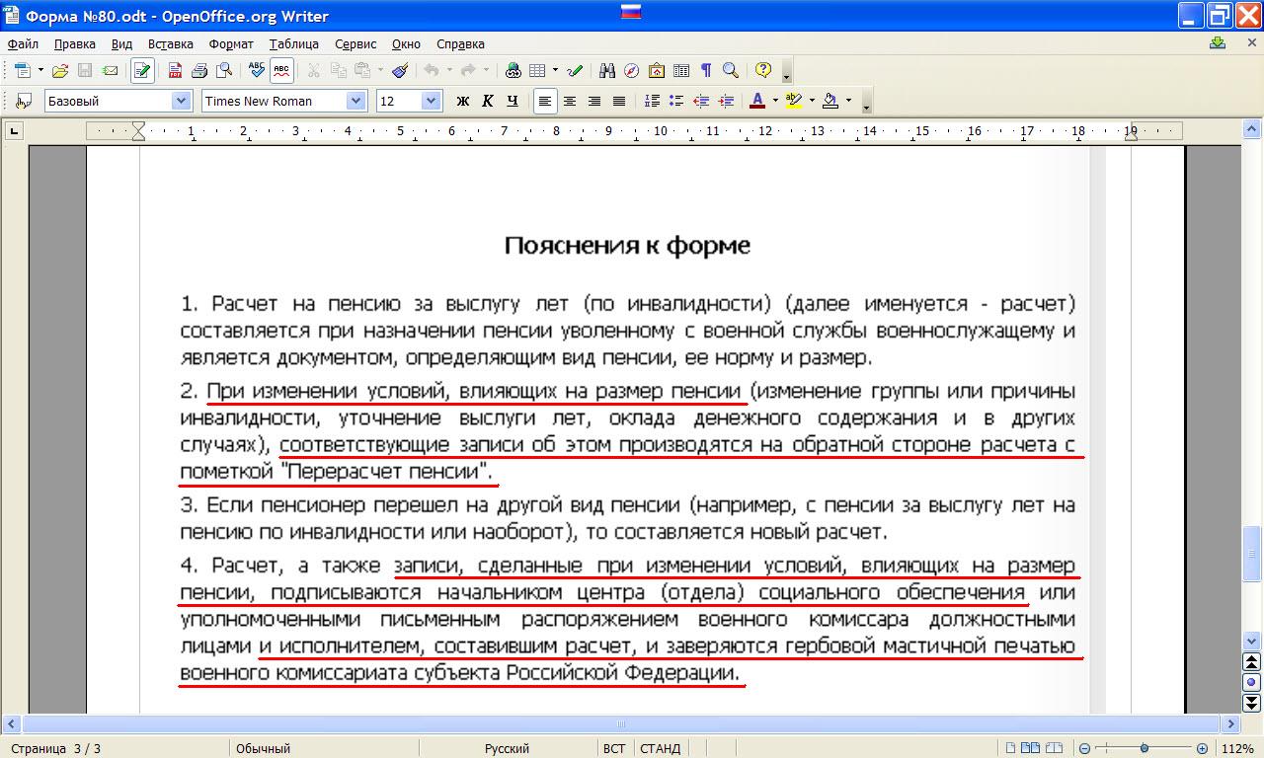1264x758 pixels.
Task: Click the zoom out minus button
Action: click(x=1085, y=749)
